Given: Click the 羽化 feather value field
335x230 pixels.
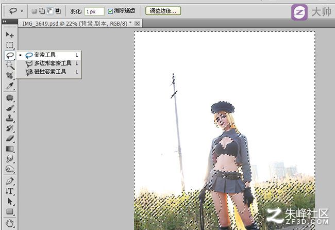Looking at the screenshot, I should pyautogui.click(x=94, y=11).
